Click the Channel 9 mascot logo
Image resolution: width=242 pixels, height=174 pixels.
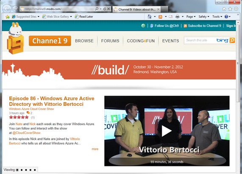pos(15,39)
